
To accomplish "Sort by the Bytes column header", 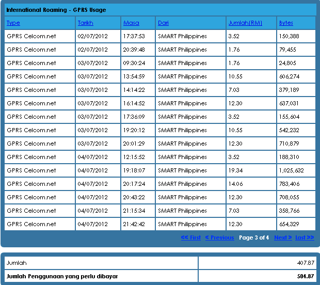I will coord(286,23).
